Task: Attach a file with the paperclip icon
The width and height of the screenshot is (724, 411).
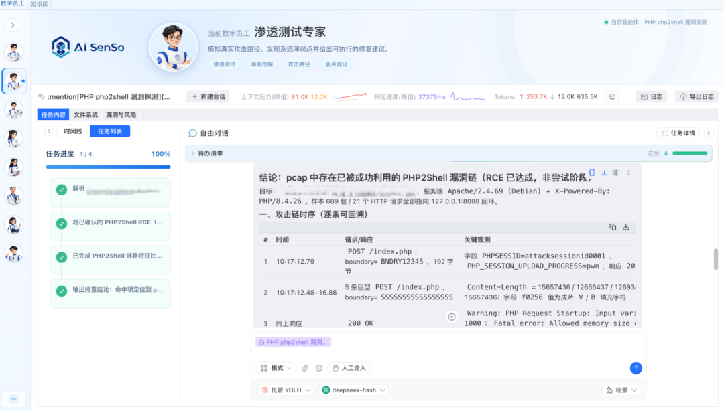Action: pyautogui.click(x=305, y=368)
